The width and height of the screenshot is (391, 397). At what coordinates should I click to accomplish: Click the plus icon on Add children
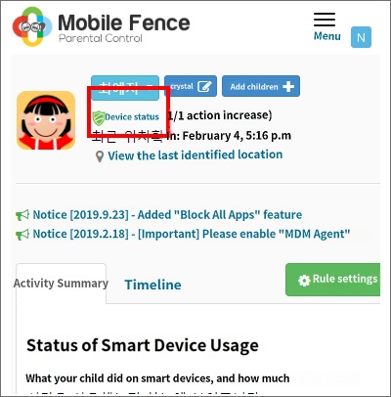pos(288,86)
